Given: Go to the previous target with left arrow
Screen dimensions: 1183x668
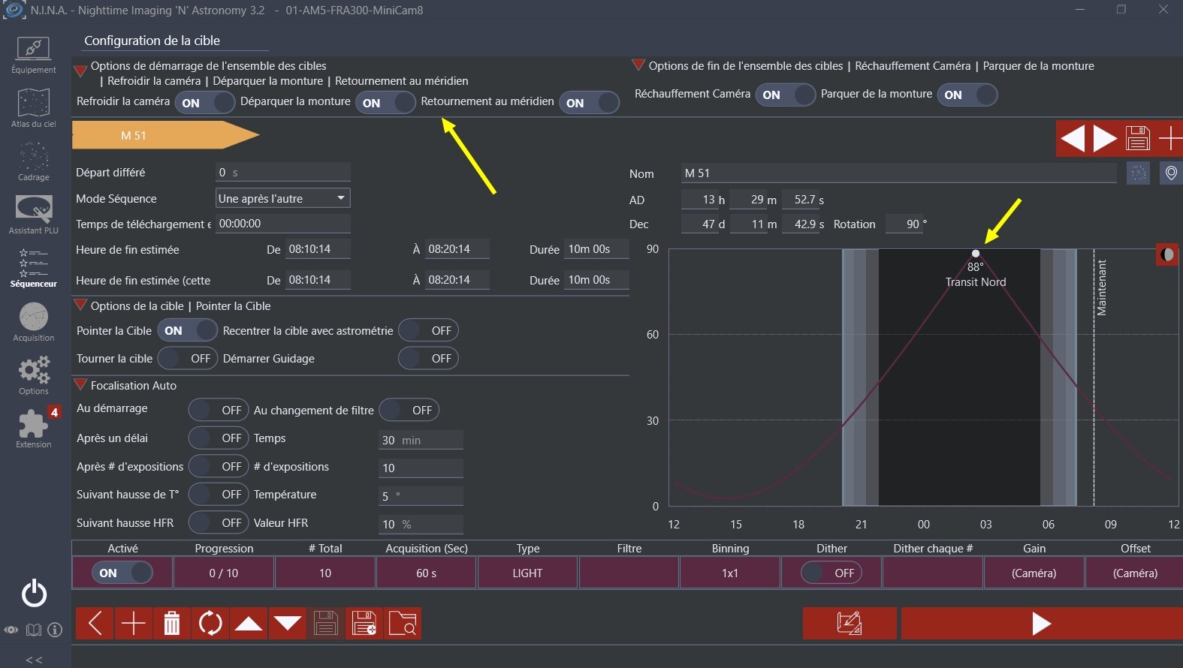Looking at the screenshot, I should (x=1073, y=139).
